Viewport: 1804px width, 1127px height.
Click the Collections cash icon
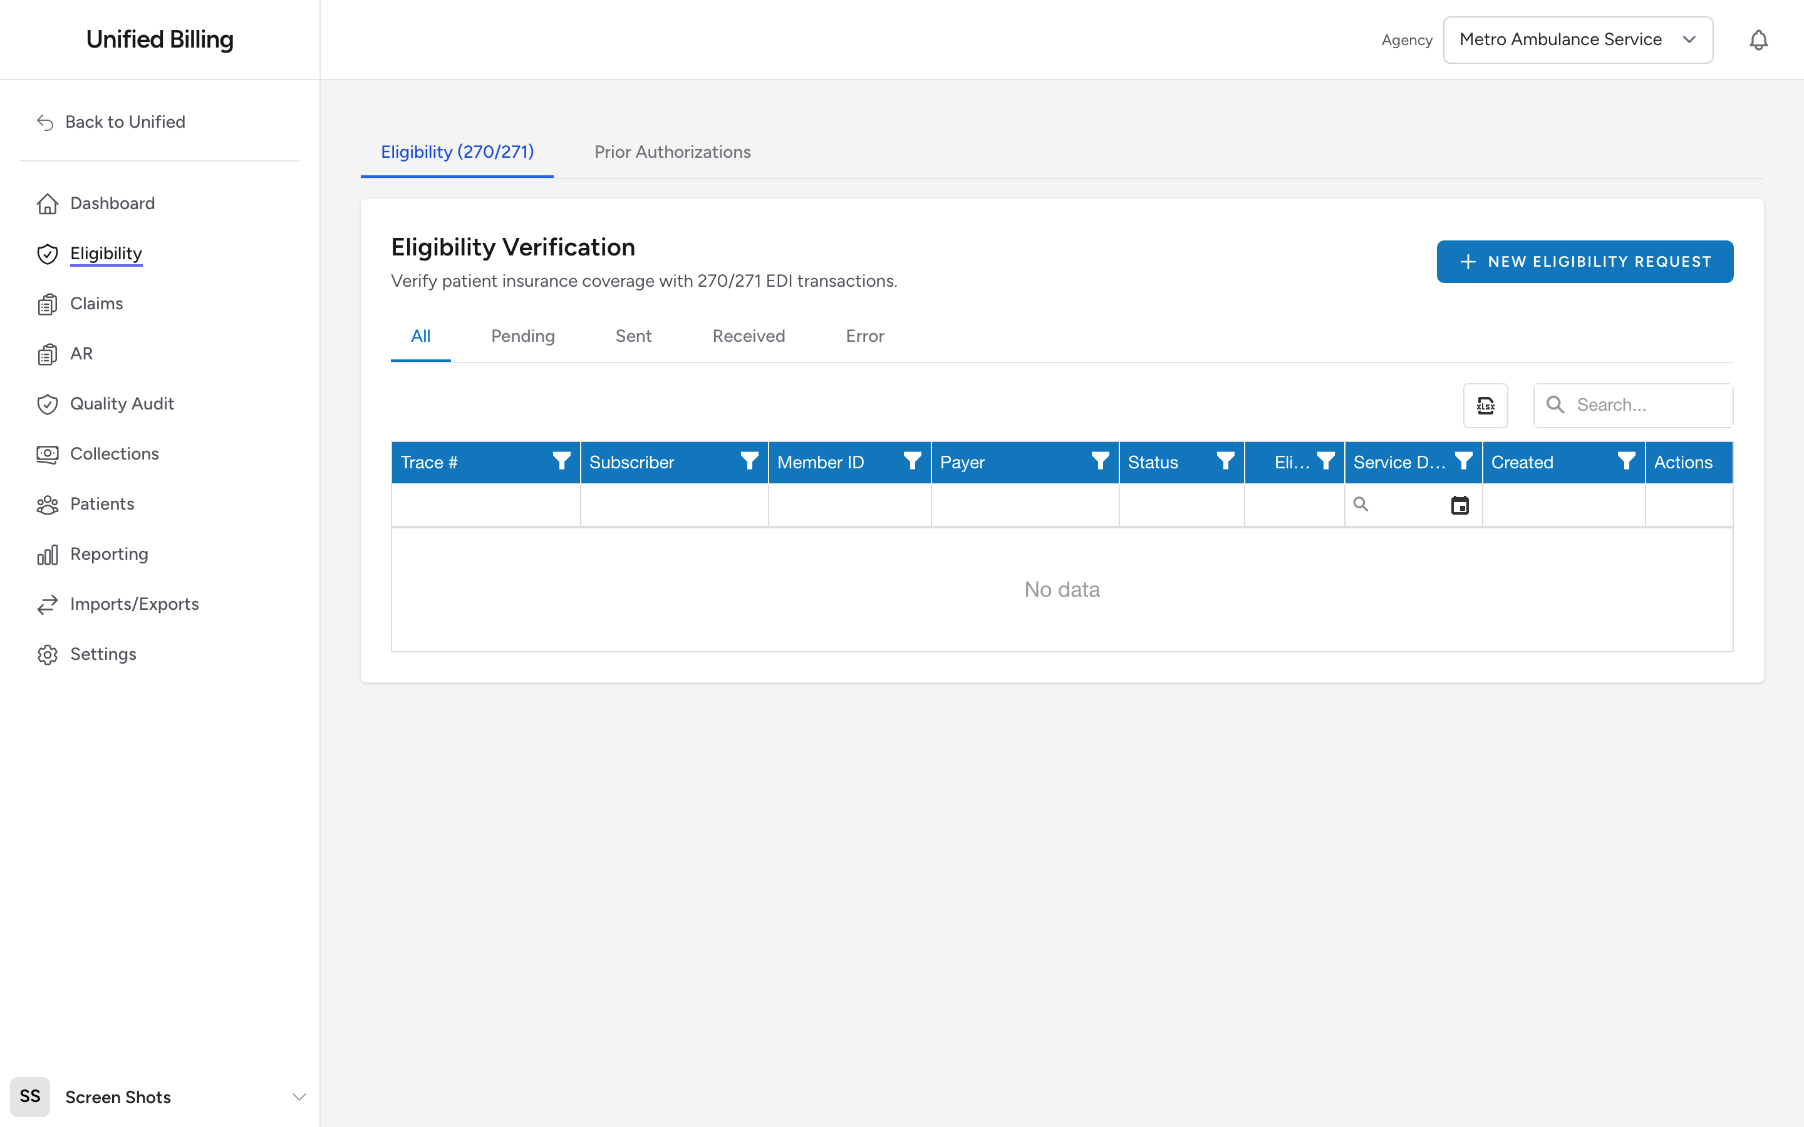coord(48,454)
